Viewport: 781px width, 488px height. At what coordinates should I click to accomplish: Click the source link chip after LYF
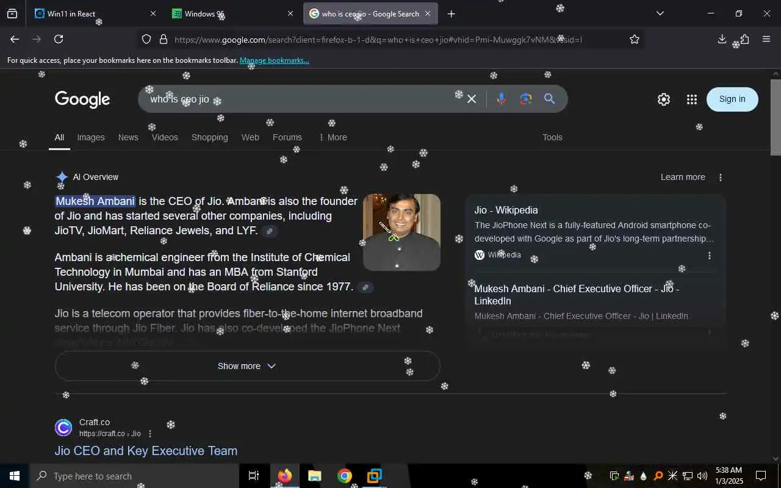(x=269, y=231)
